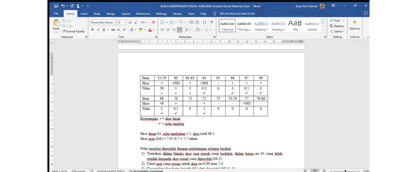The width and height of the screenshot is (417, 172).
Task: Open the File menu
Action: [x=56, y=13]
